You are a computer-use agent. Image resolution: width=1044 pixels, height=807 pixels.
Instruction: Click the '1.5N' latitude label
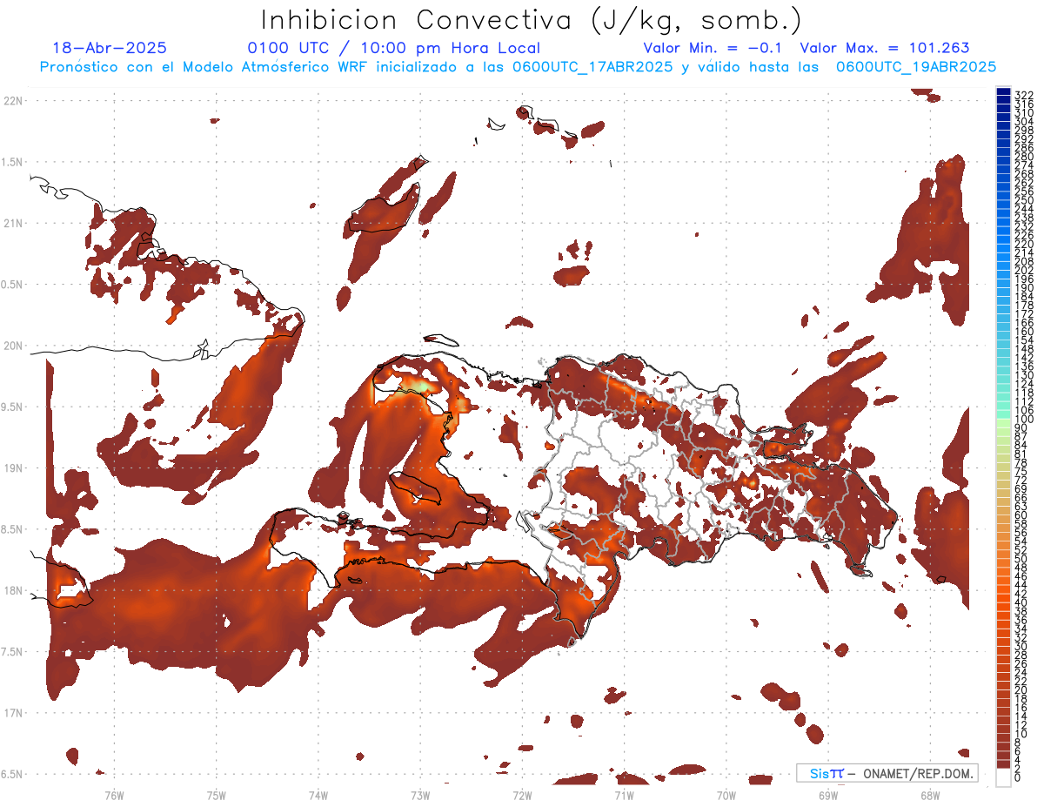[12, 162]
